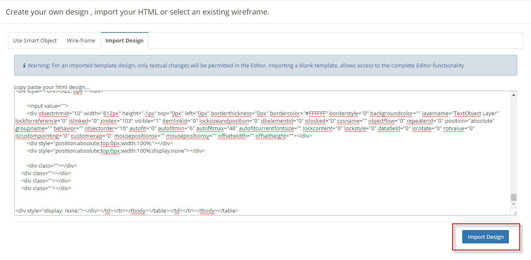The image size is (531, 260).
Task: Open the Wire-frame tab
Action: [81, 40]
